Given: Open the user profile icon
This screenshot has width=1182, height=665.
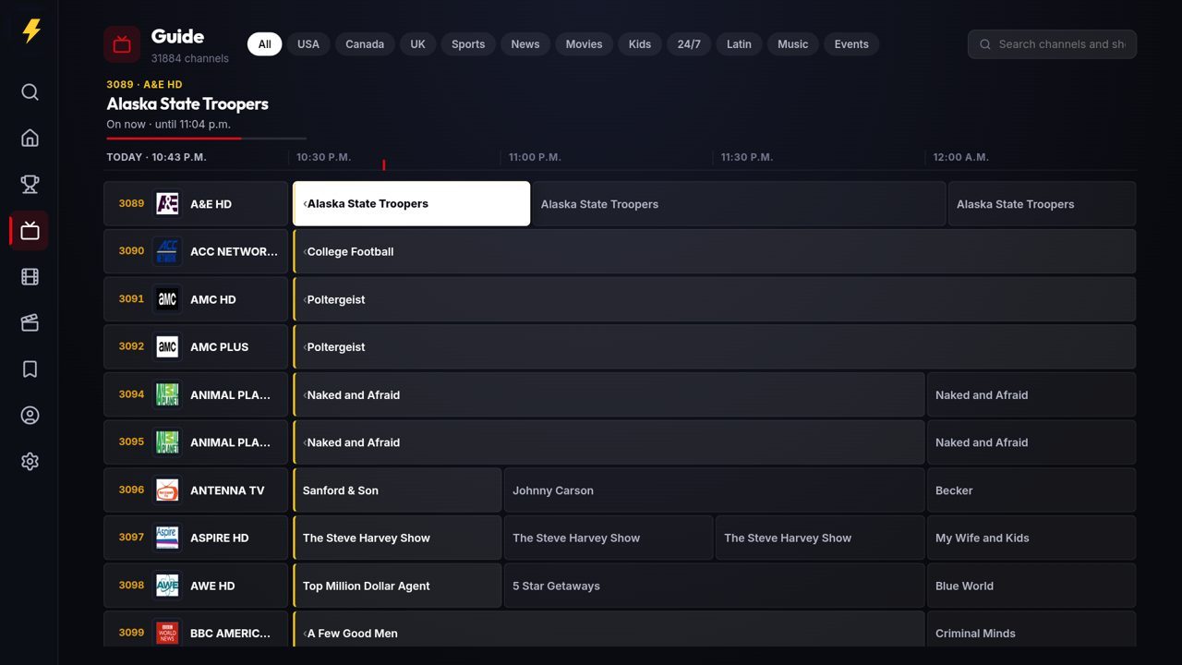Looking at the screenshot, I should (30, 416).
